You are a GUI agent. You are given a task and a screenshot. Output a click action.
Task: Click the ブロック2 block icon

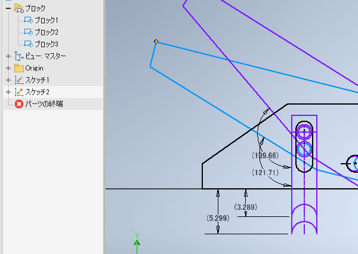[x=28, y=32]
